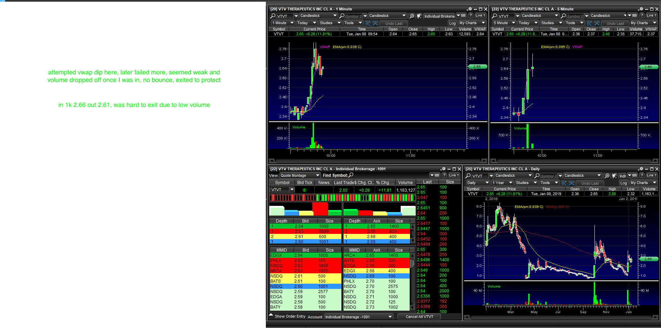661x328 pixels.
Task: Expand Show Order Entry panel
Action: (287, 316)
